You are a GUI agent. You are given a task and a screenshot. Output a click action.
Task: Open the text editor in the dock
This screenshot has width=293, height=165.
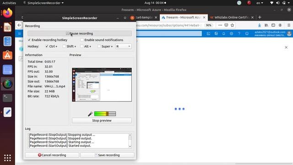[7, 112]
